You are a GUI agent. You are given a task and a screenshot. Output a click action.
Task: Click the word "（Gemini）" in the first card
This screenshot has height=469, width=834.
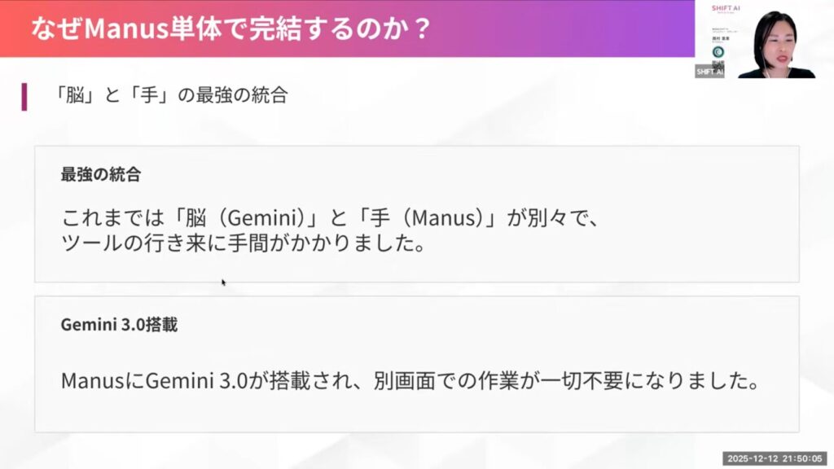click(263, 219)
